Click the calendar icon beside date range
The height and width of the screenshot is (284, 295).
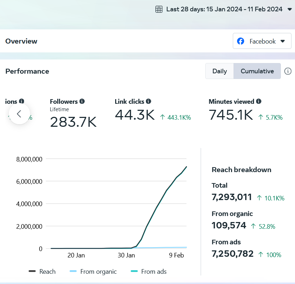159,9
